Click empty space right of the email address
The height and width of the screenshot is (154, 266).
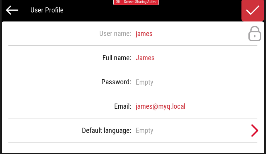(220, 106)
